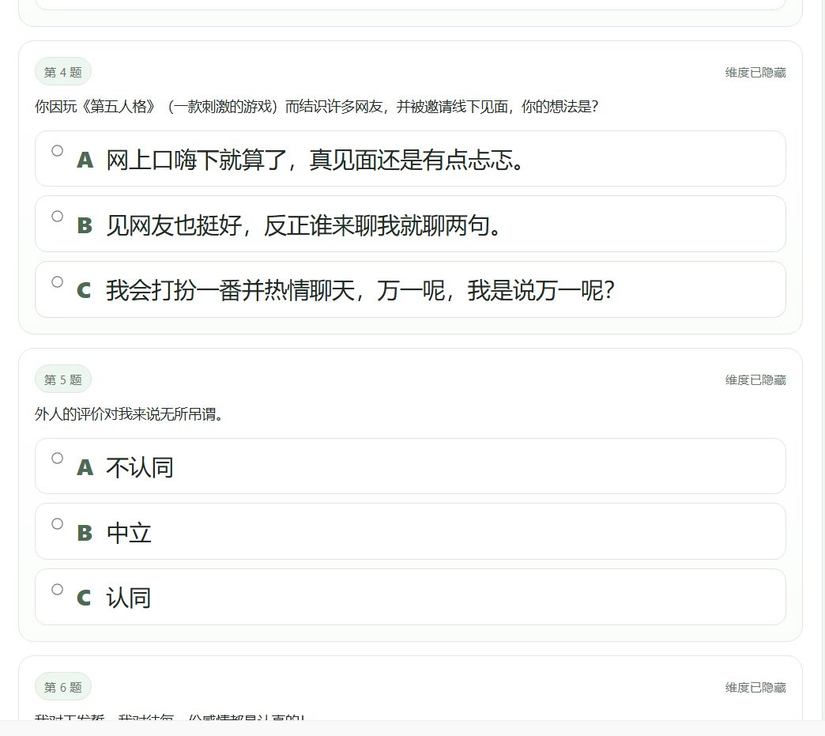
Task: Click "维度已隐藏" label for question 5
Action: tap(754, 380)
